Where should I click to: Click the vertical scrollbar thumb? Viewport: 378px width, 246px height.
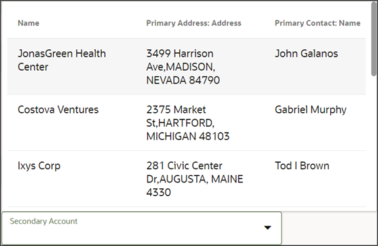click(374, 39)
